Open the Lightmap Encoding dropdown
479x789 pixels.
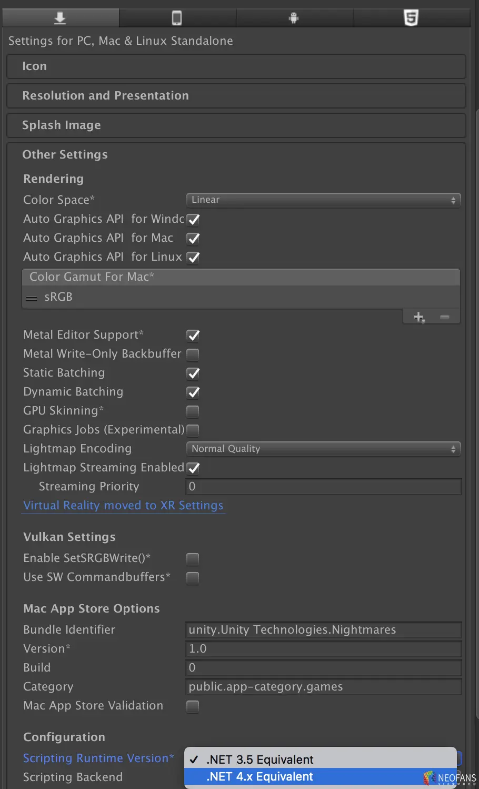coord(323,449)
